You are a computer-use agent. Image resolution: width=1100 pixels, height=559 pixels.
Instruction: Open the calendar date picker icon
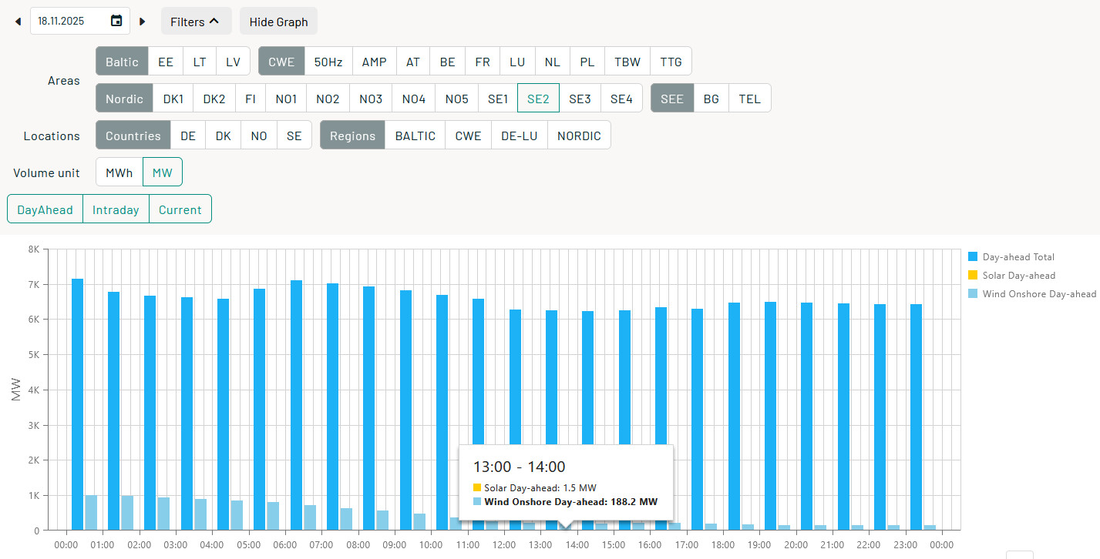116,22
